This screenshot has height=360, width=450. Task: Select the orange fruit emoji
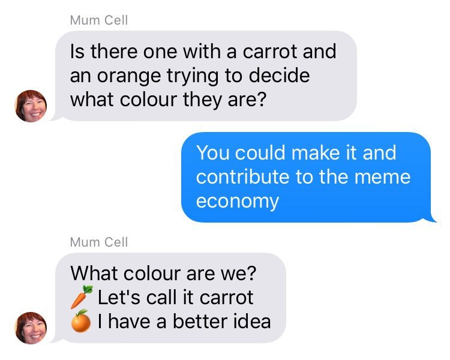[81, 321]
